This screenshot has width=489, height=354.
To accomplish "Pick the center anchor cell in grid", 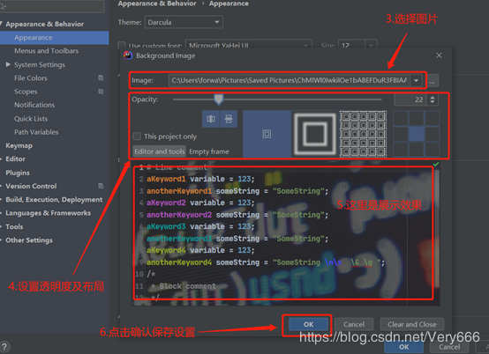I will tap(416, 134).
